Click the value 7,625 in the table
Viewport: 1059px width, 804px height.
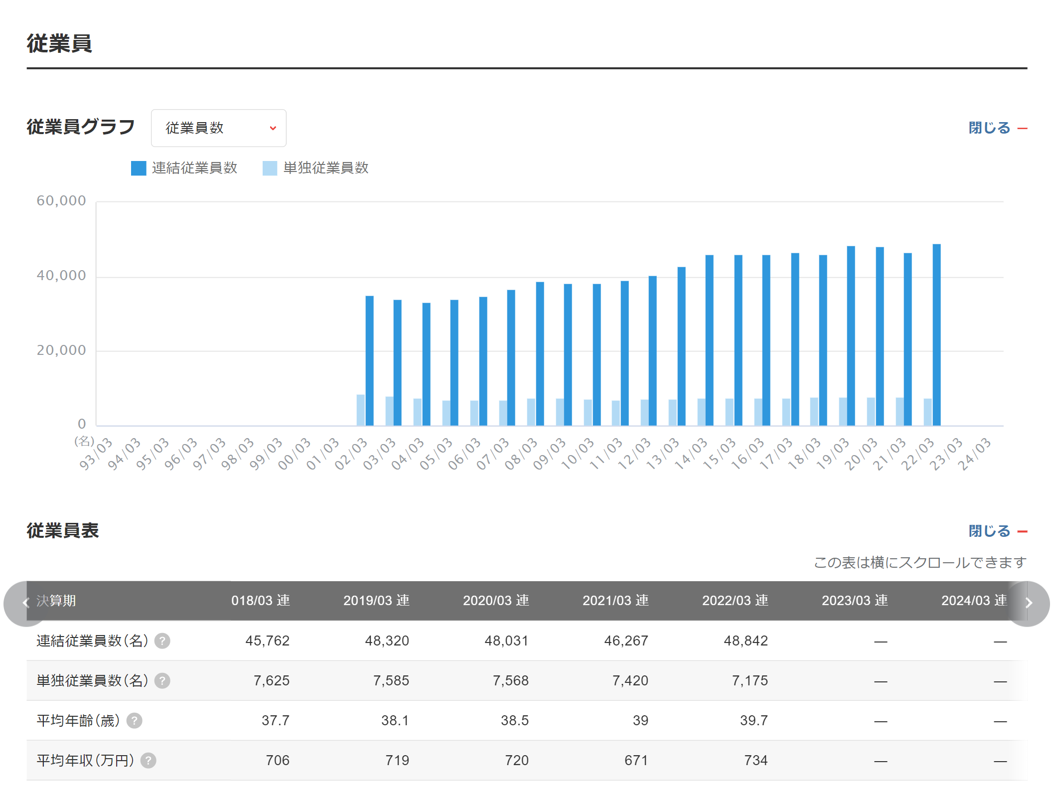[x=272, y=680]
